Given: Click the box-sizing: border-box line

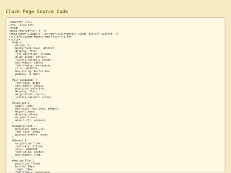Looking at the screenshot, I should tap(33, 71).
